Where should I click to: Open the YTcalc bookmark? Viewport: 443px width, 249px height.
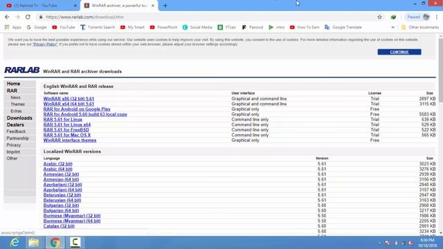point(227,27)
